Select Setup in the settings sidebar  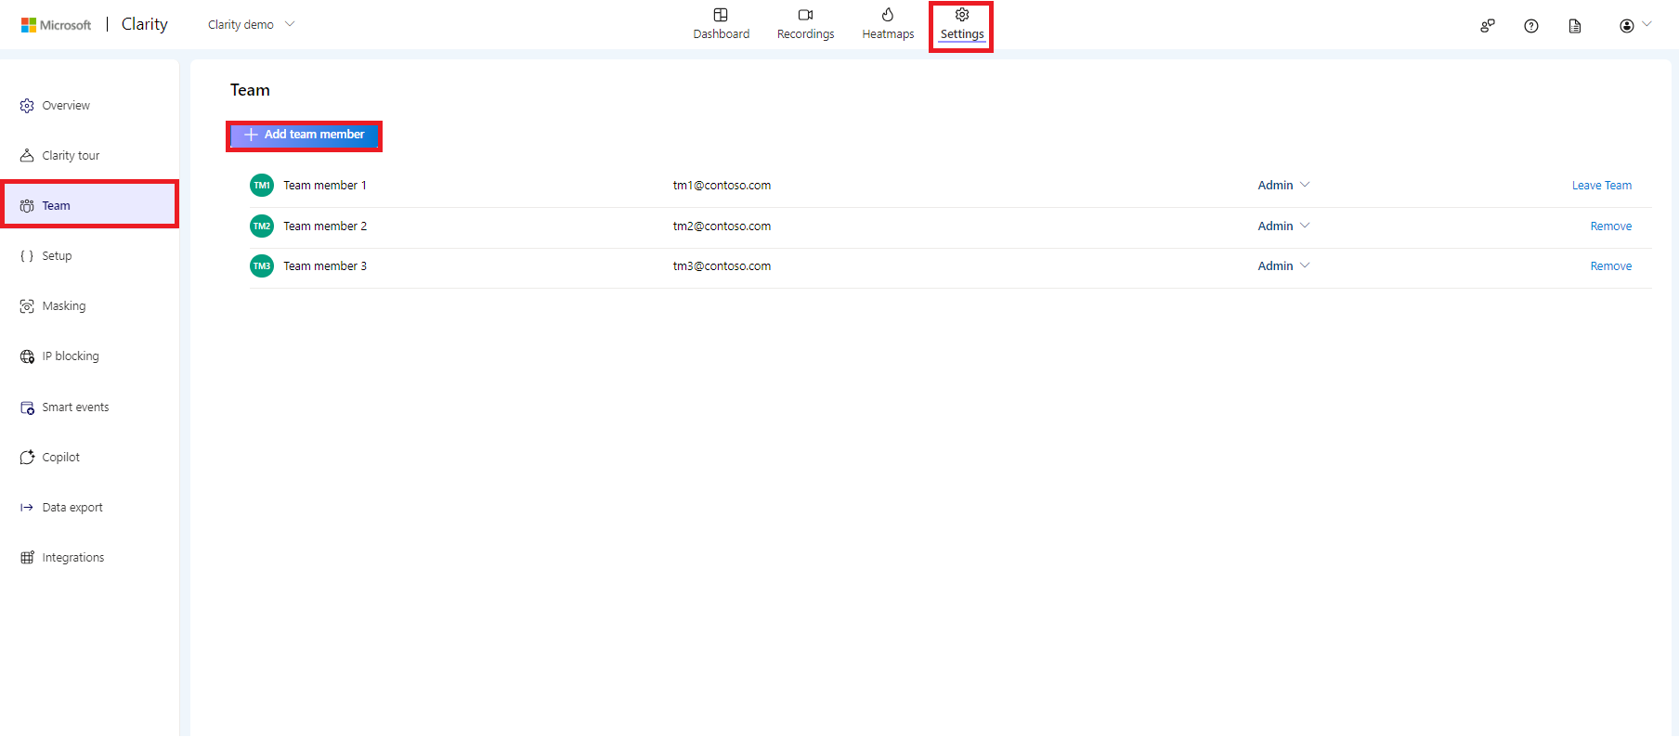(57, 256)
